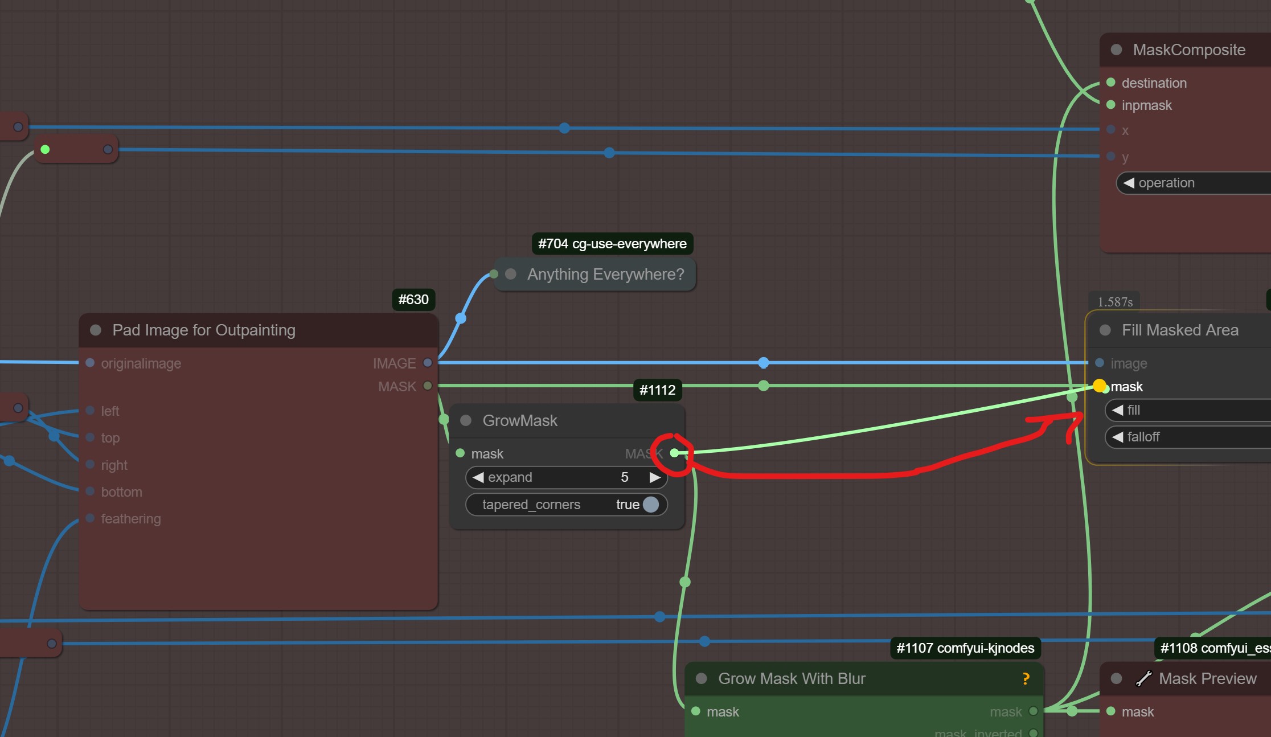Decrease expand value with left arrow
The image size is (1271, 737).
(x=478, y=477)
